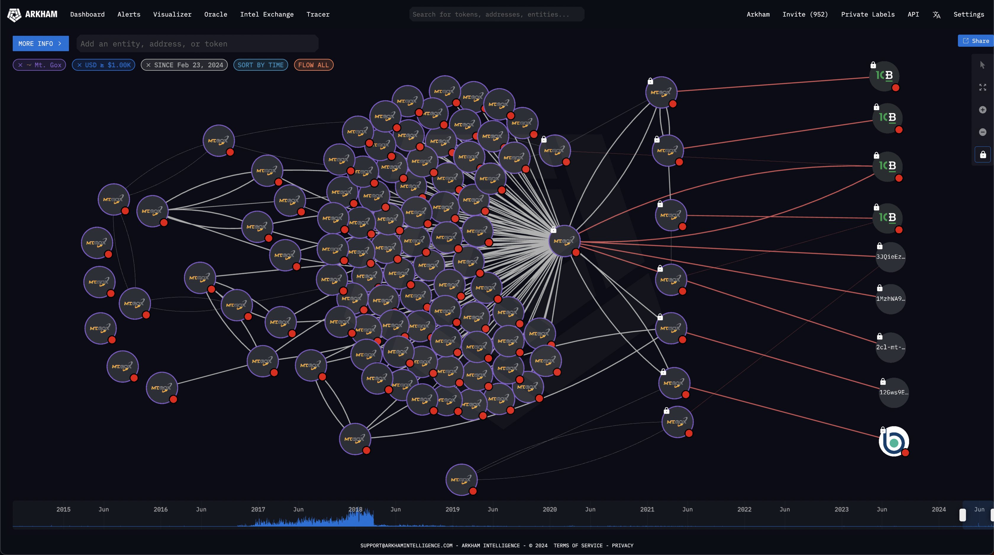Click the Share button
The width and height of the screenshot is (994, 555).
pos(976,41)
